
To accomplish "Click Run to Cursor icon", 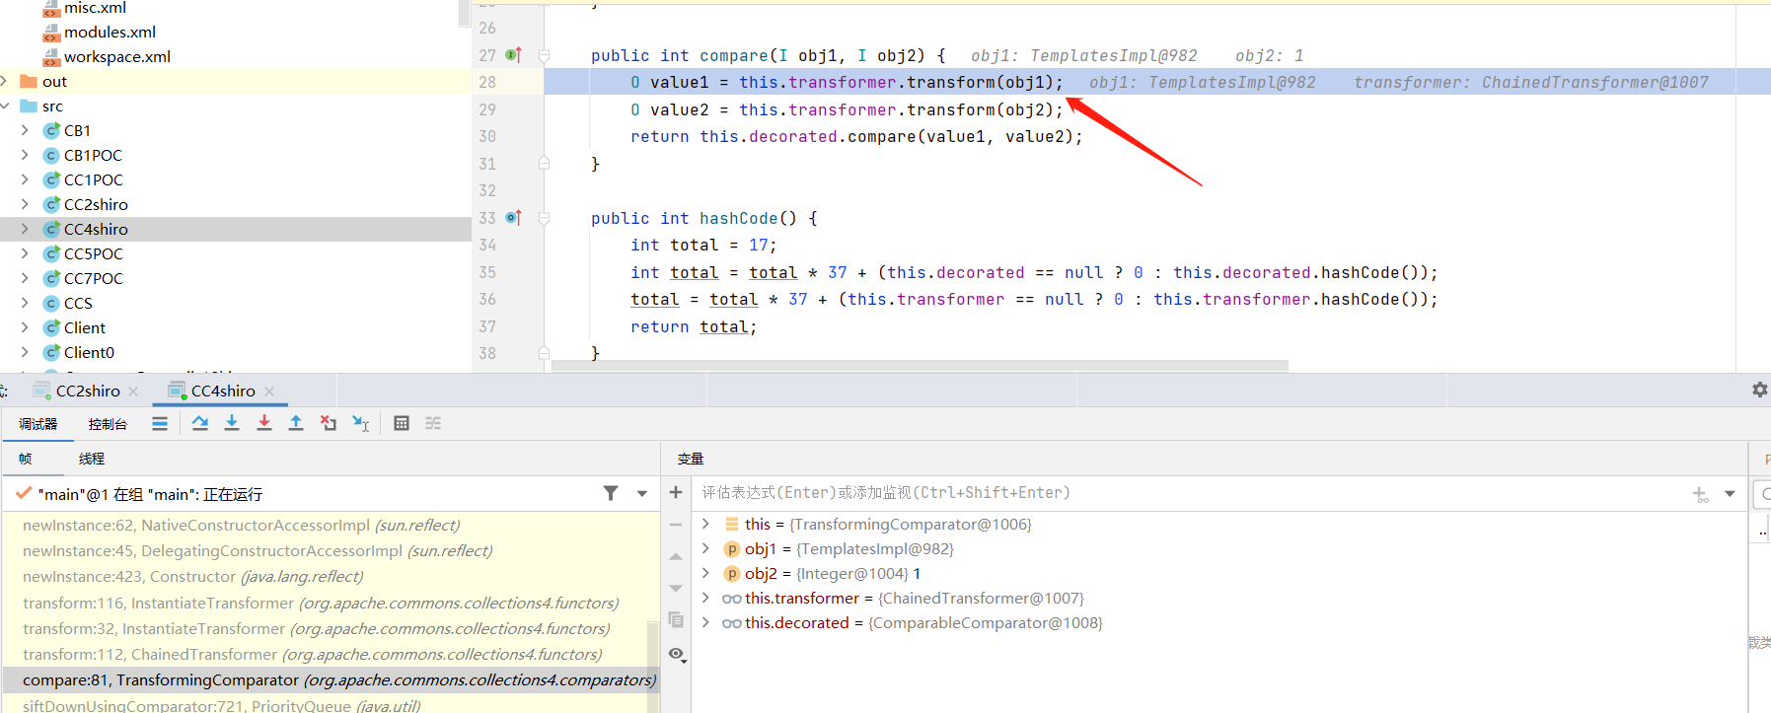I will point(361,423).
